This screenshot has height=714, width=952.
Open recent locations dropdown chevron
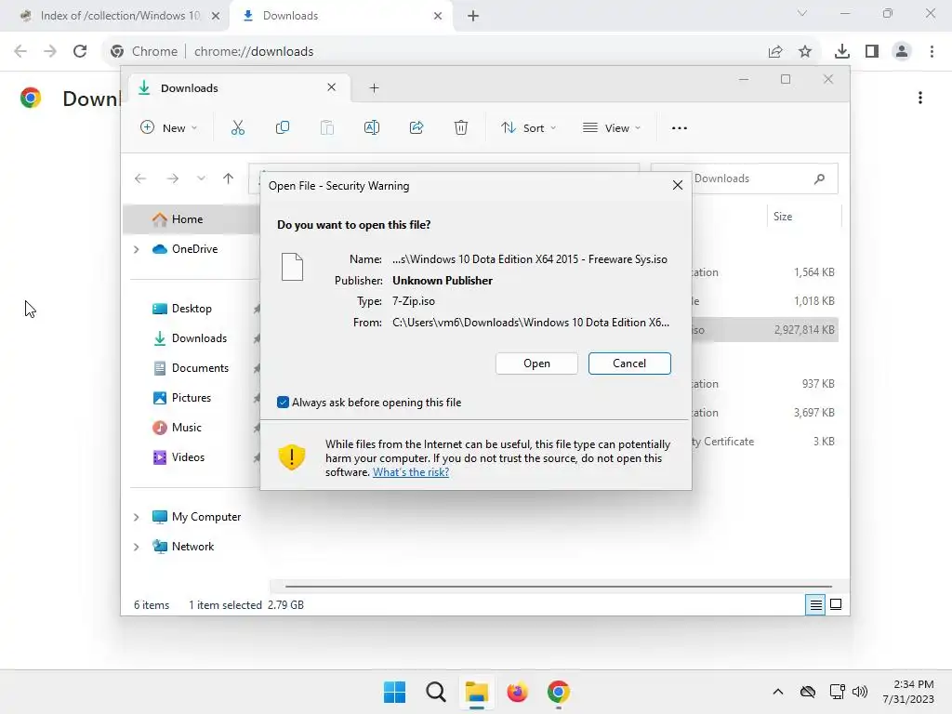tap(201, 178)
